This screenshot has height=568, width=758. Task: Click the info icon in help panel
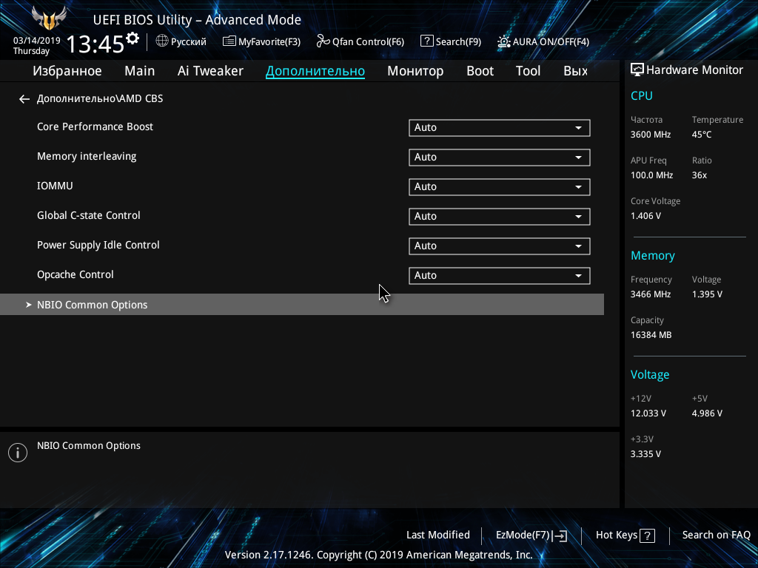[x=18, y=453]
